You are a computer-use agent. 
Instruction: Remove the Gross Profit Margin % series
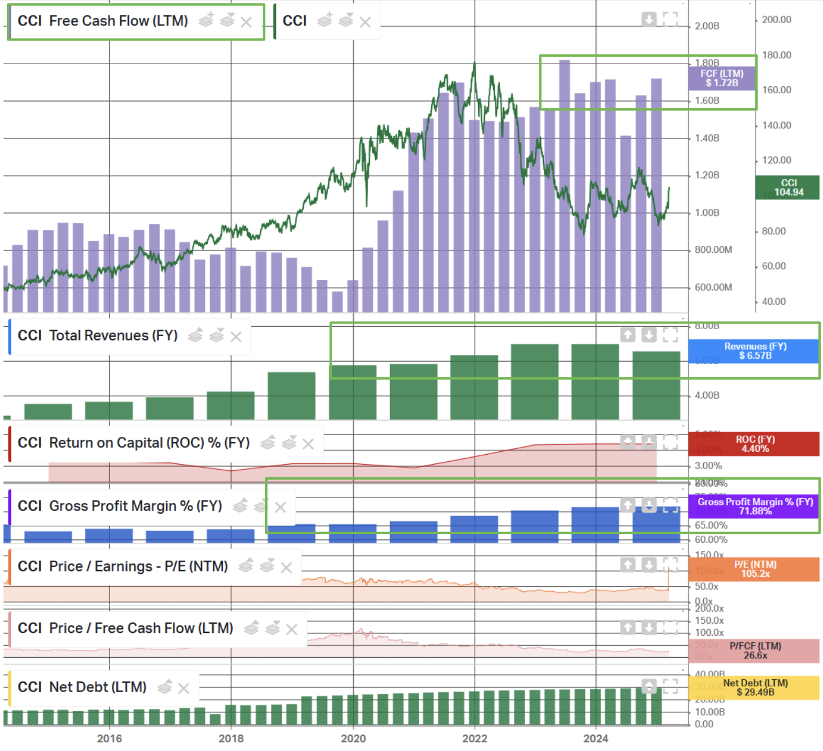click(x=281, y=507)
